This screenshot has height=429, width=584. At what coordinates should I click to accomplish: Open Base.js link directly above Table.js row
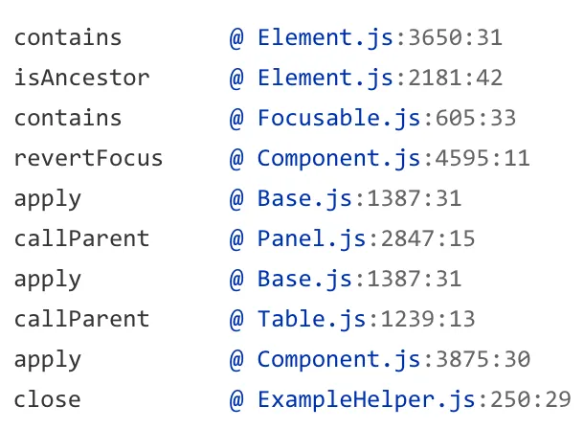tap(359, 279)
